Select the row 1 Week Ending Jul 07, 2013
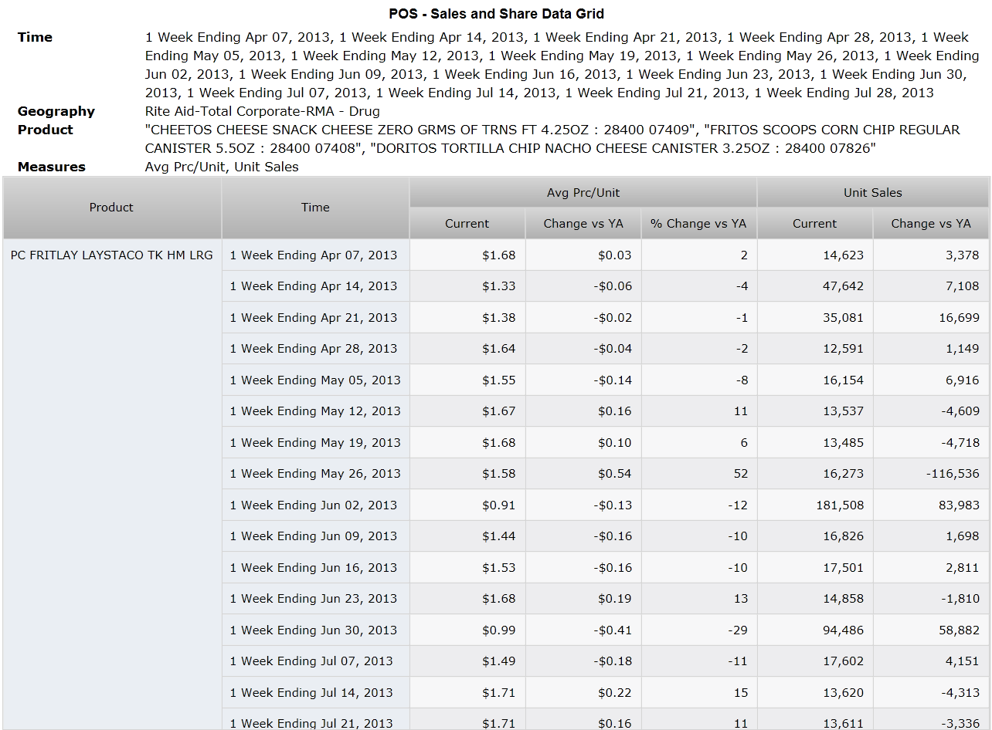992x730 pixels. [x=606, y=661]
